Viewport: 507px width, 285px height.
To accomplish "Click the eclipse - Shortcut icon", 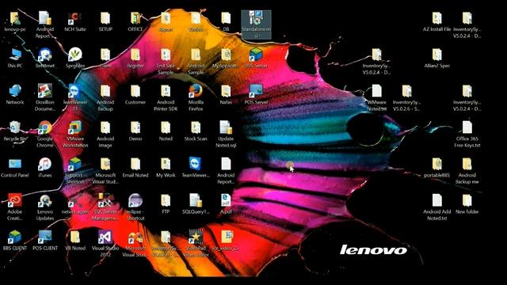I will click(x=135, y=201).
